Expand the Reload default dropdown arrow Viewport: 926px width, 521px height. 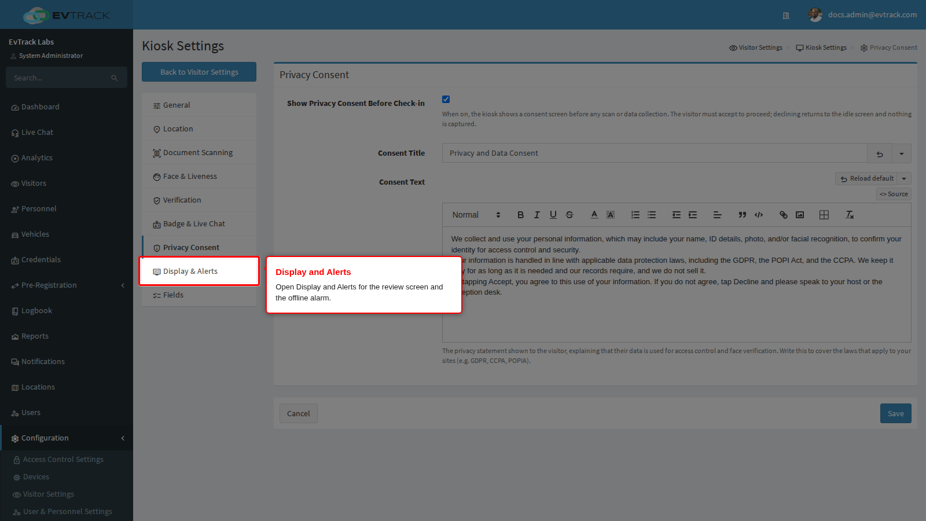[904, 179]
